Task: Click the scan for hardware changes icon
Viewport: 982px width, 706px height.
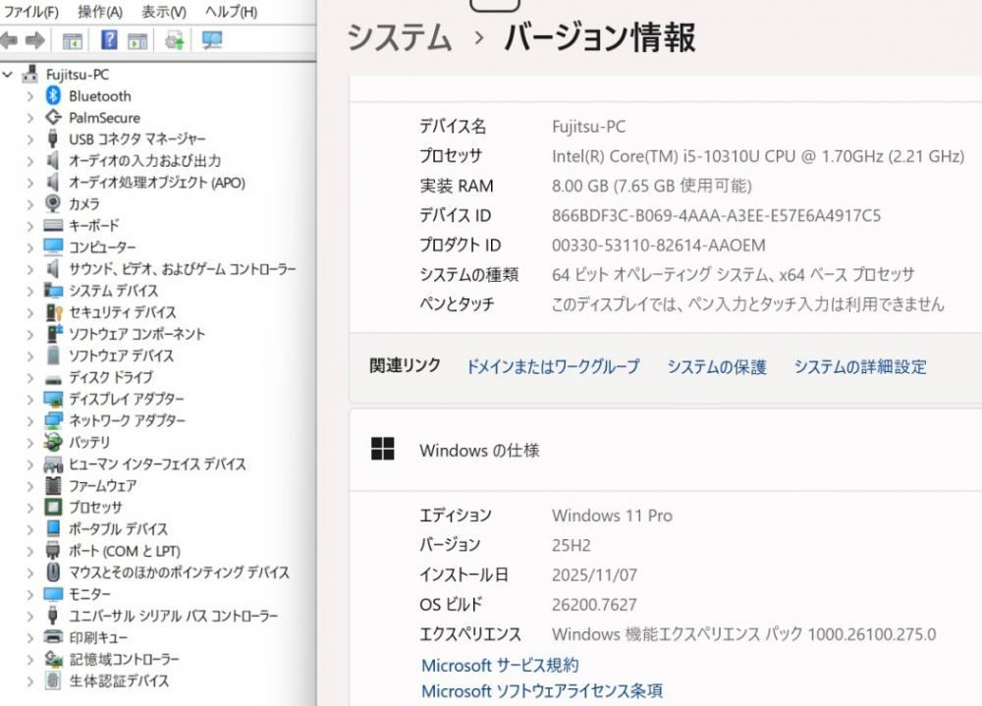Action: coord(211,40)
